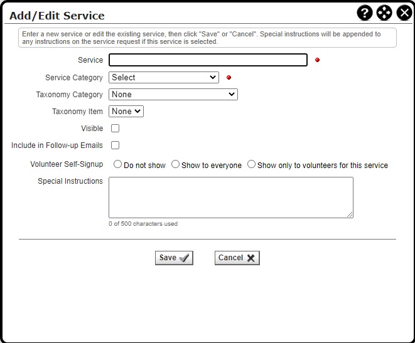415x343 pixels.
Task: Close the Add/Edit Service dialog
Action: [x=404, y=13]
